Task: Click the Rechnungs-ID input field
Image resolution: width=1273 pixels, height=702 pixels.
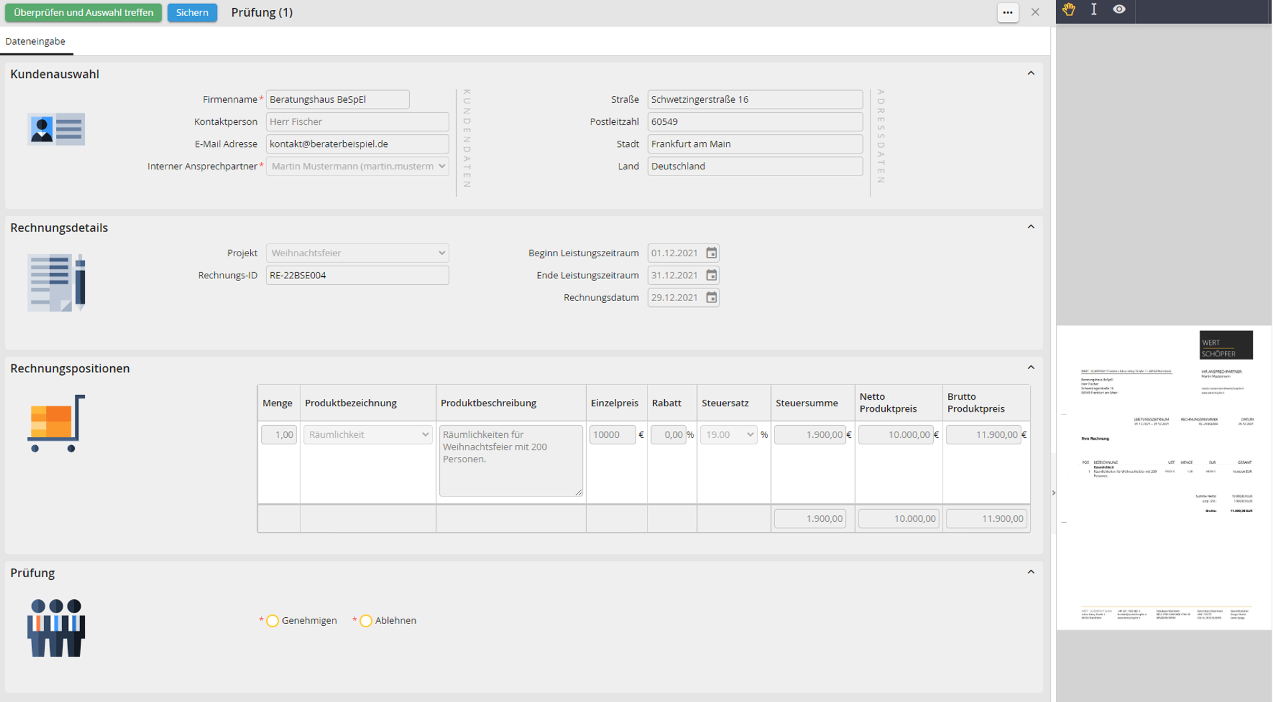Action: tap(357, 275)
